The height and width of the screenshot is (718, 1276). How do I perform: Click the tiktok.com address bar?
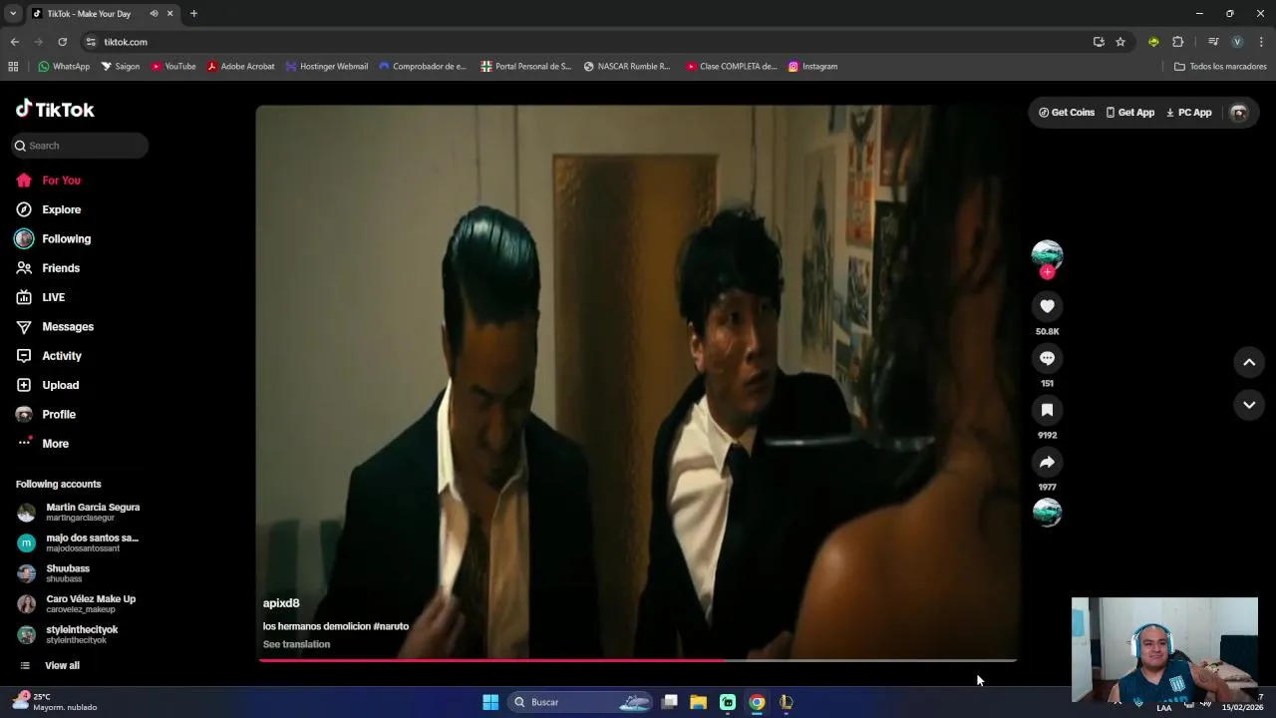588,42
